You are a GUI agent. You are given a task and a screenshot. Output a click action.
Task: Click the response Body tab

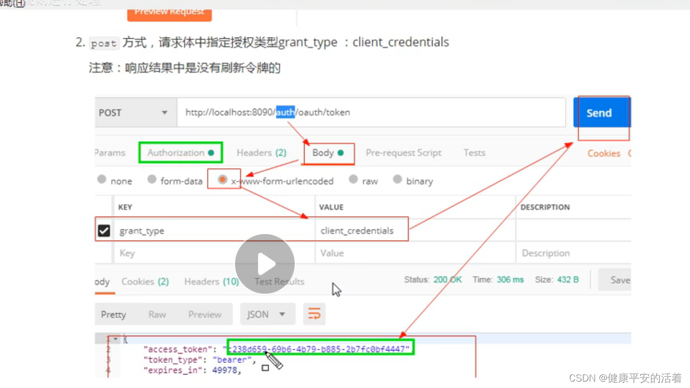point(102,281)
